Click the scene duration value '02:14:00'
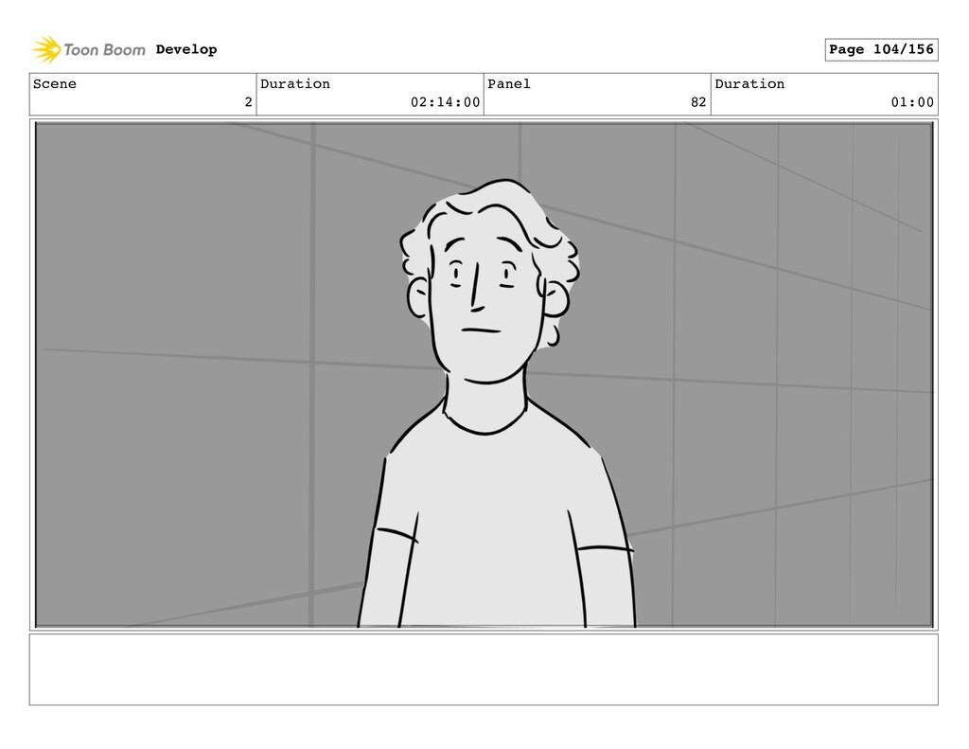 coord(445,102)
